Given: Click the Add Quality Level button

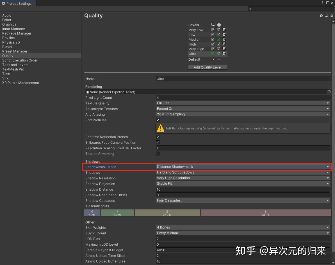Looking at the screenshot, I should click(208, 67).
